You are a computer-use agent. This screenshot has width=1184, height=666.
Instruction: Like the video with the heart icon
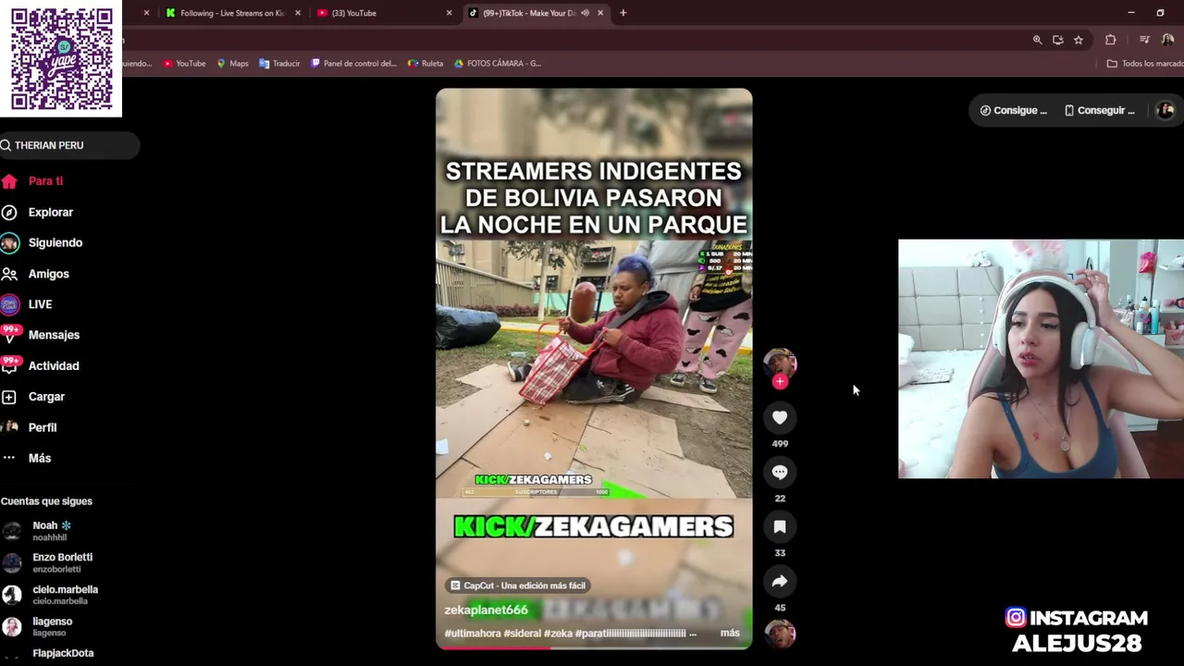click(x=780, y=418)
